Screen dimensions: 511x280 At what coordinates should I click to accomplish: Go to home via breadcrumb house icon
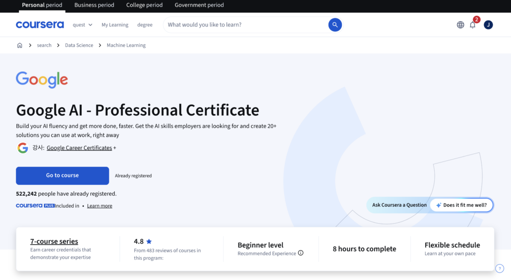pos(19,45)
